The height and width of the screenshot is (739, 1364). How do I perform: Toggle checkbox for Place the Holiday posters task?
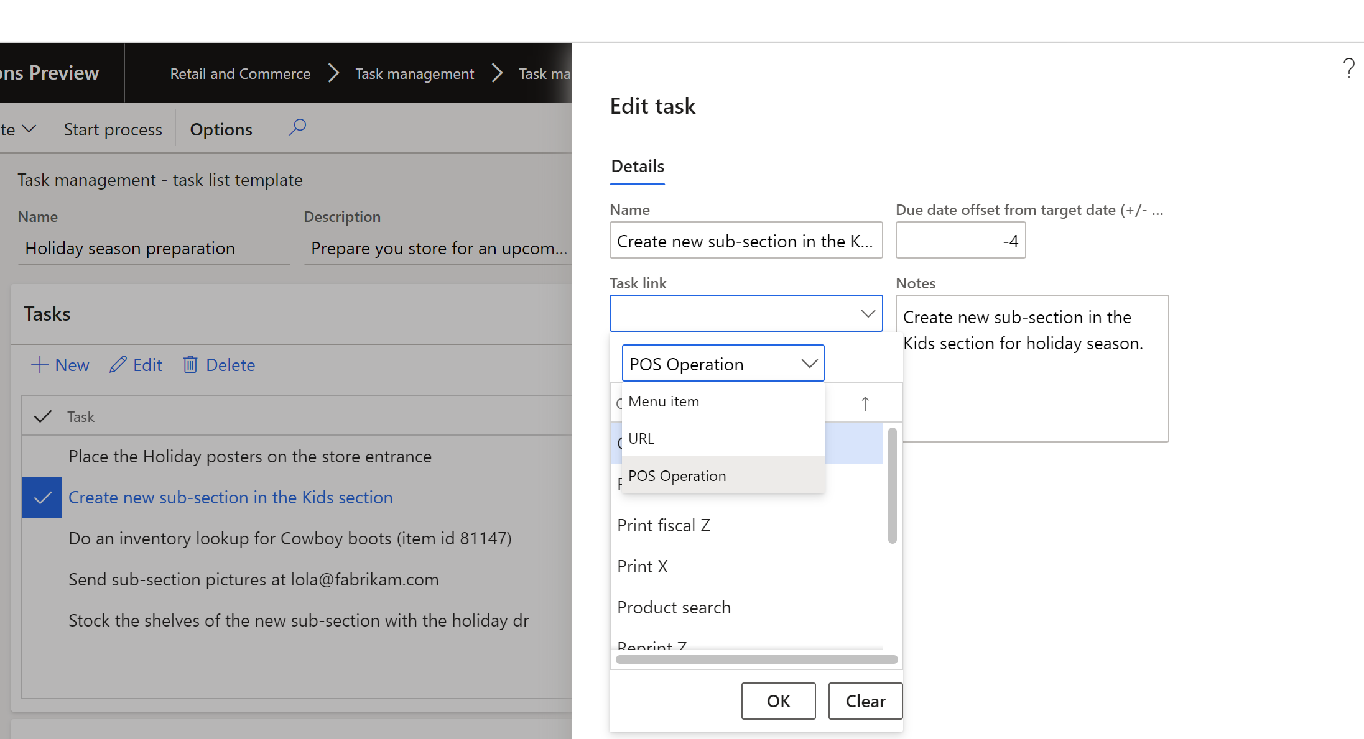(x=42, y=457)
